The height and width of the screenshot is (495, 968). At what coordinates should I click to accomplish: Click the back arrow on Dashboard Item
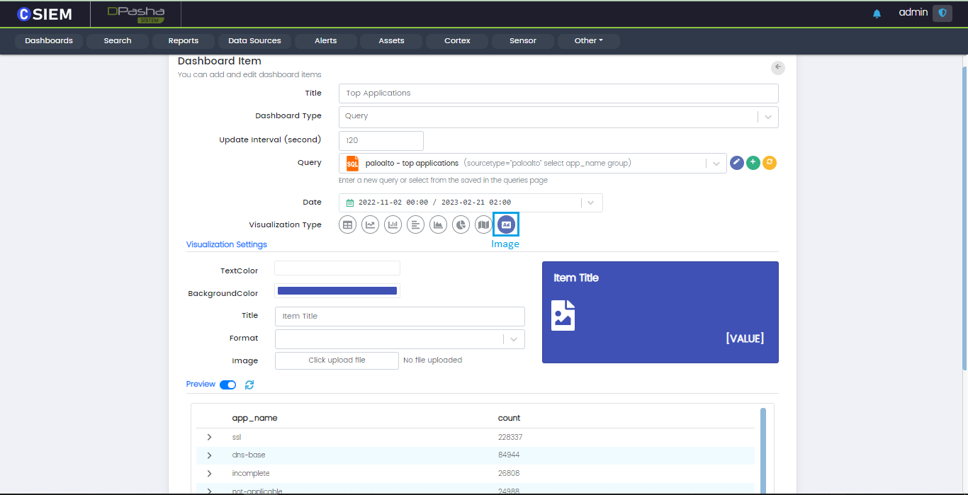click(x=778, y=67)
